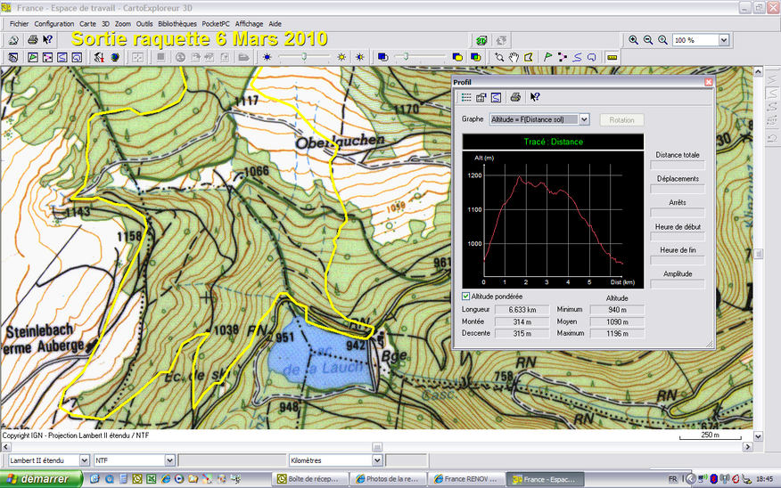This screenshot has width=781, height=488.
Task: Switch to France RENOV taskbar window
Action: [x=465, y=479]
